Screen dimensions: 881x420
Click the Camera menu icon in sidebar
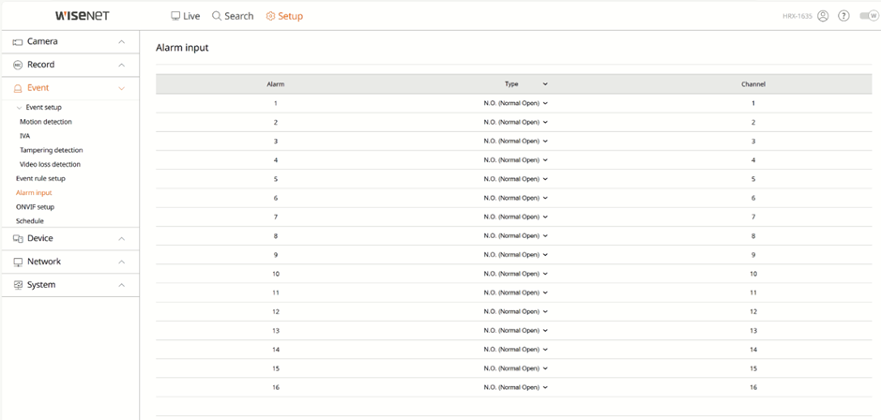pyautogui.click(x=18, y=42)
